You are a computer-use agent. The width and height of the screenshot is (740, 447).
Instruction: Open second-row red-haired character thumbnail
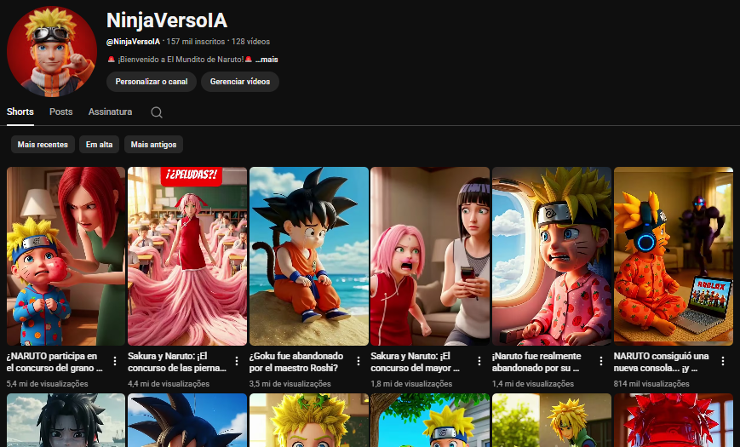(x=674, y=420)
